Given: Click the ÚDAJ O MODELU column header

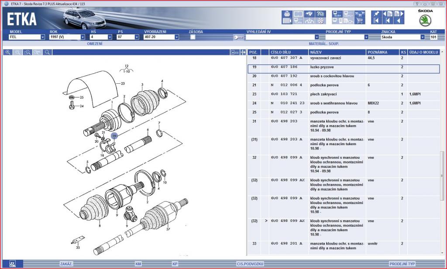Looking at the screenshot, I should coord(423,52).
